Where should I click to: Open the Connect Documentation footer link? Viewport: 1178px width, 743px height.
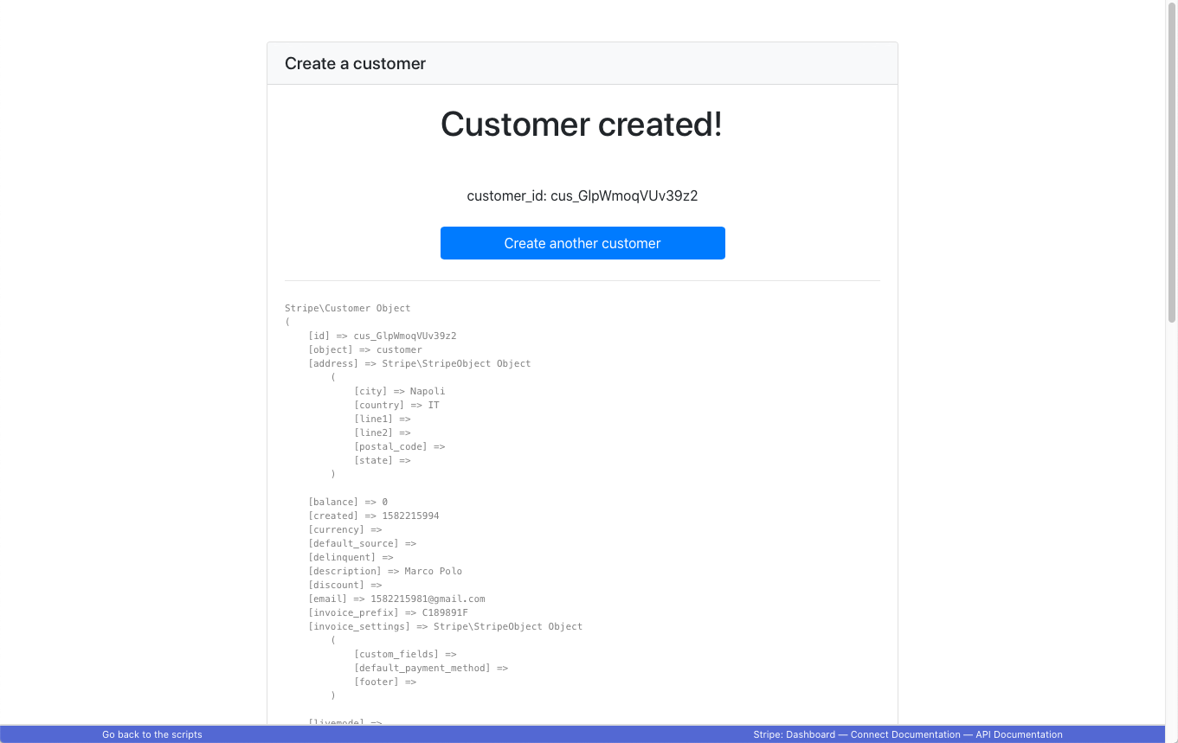click(905, 734)
